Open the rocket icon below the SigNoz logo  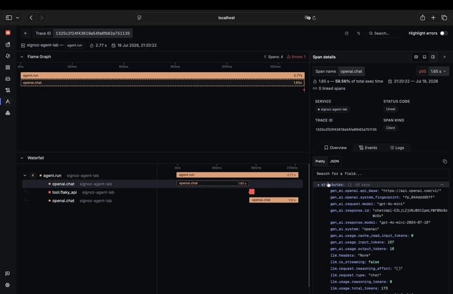(8, 45)
